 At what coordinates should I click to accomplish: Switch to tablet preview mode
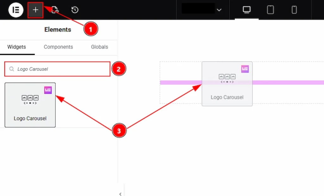[270, 10]
